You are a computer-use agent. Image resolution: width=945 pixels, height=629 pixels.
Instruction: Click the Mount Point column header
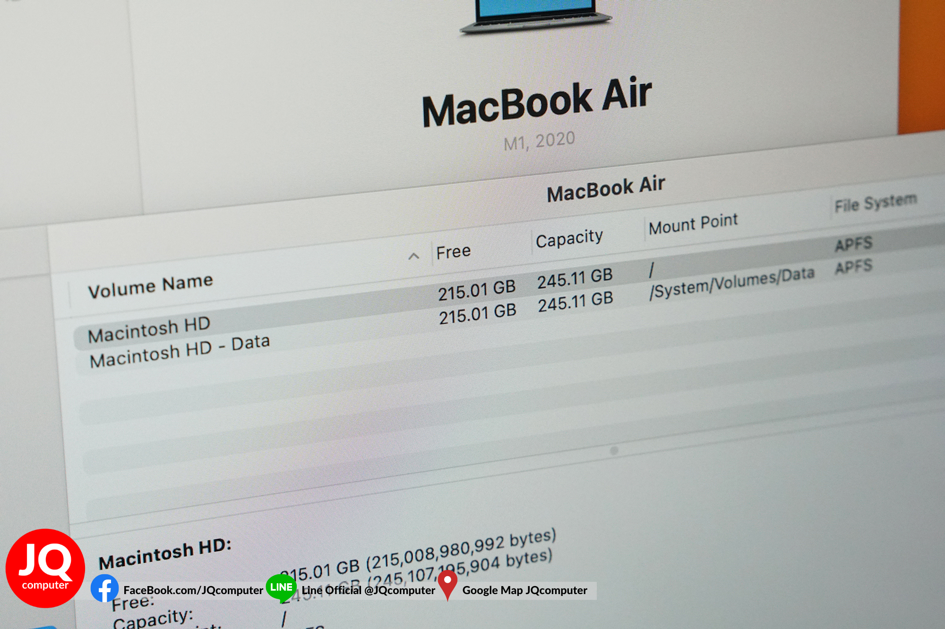click(x=693, y=224)
